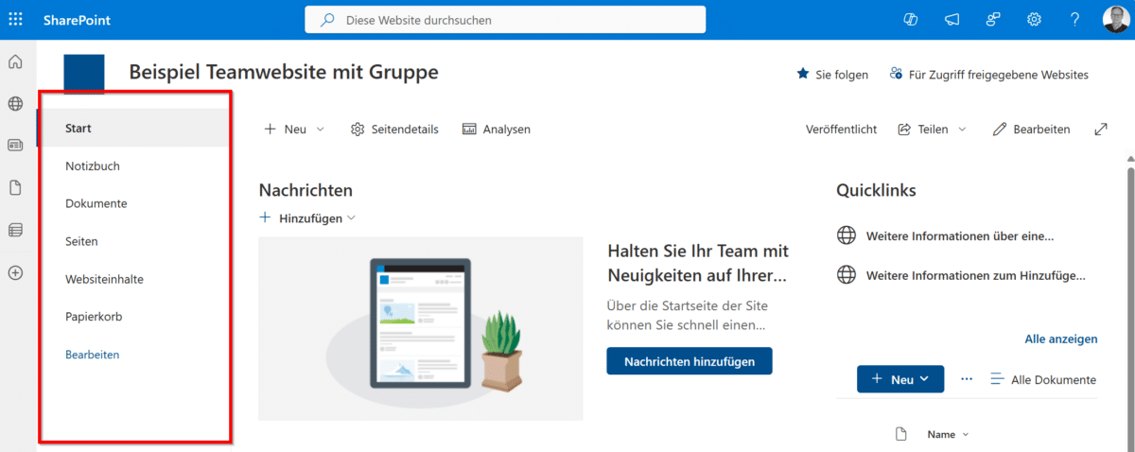The height and width of the screenshot is (452, 1135).
Task: Click the Copilot icon in header
Action: coord(912,19)
